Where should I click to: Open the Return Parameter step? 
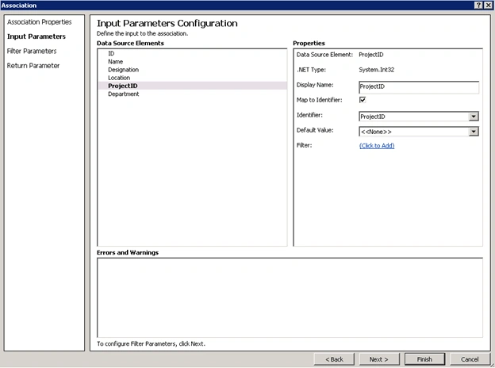tap(33, 66)
